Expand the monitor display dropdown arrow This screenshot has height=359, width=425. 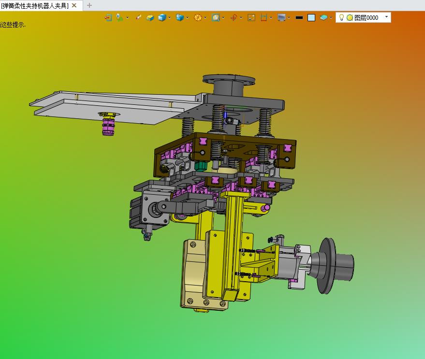[x=289, y=18]
